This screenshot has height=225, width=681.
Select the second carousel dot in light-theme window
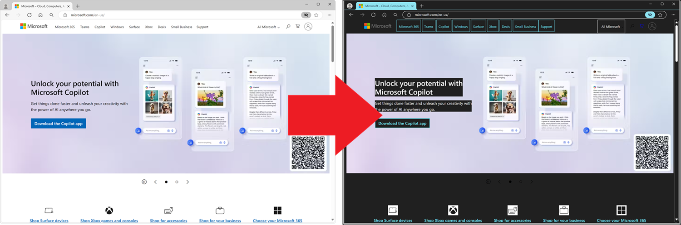tap(177, 182)
